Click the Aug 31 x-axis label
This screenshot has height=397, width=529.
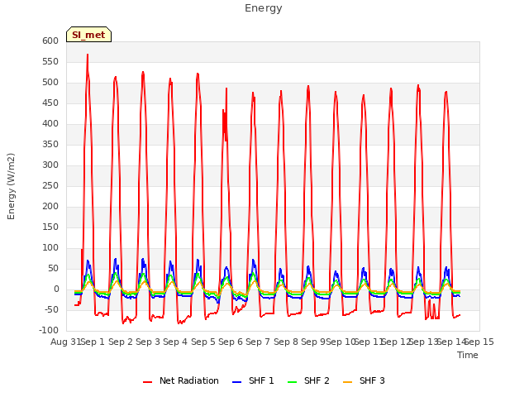pos(66,342)
